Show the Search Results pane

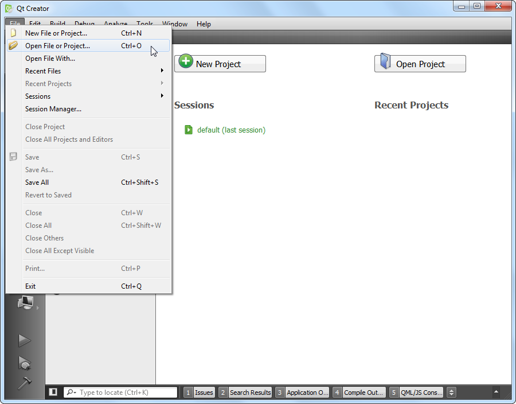tap(245, 392)
